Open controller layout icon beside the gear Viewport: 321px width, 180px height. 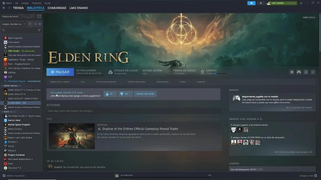pos(299,72)
